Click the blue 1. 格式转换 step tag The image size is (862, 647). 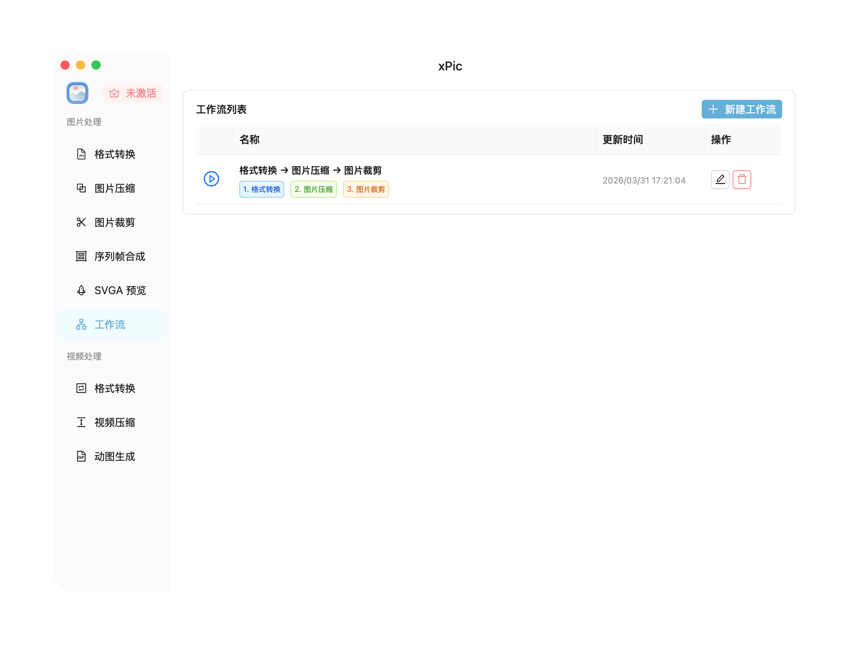click(261, 189)
